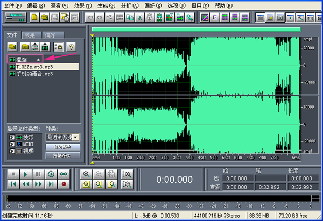
Task: Open a file with the main toolbar folder icon
Action: pos(45,17)
